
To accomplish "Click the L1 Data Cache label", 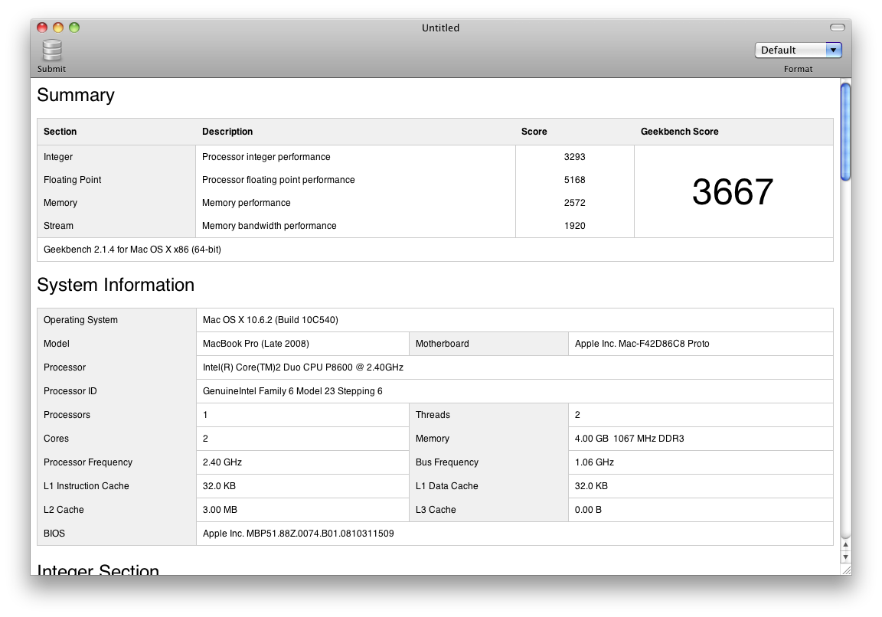I will click(446, 486).
